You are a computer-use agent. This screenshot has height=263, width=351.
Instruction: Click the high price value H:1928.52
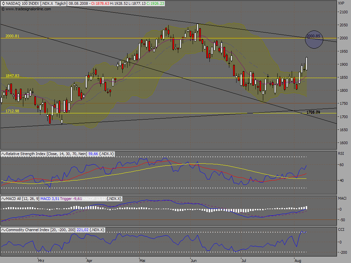(x=119, y=3)
